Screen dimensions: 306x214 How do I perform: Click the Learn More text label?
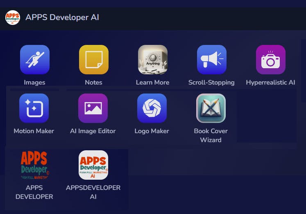pyautogui.click(x=153, y=82)
